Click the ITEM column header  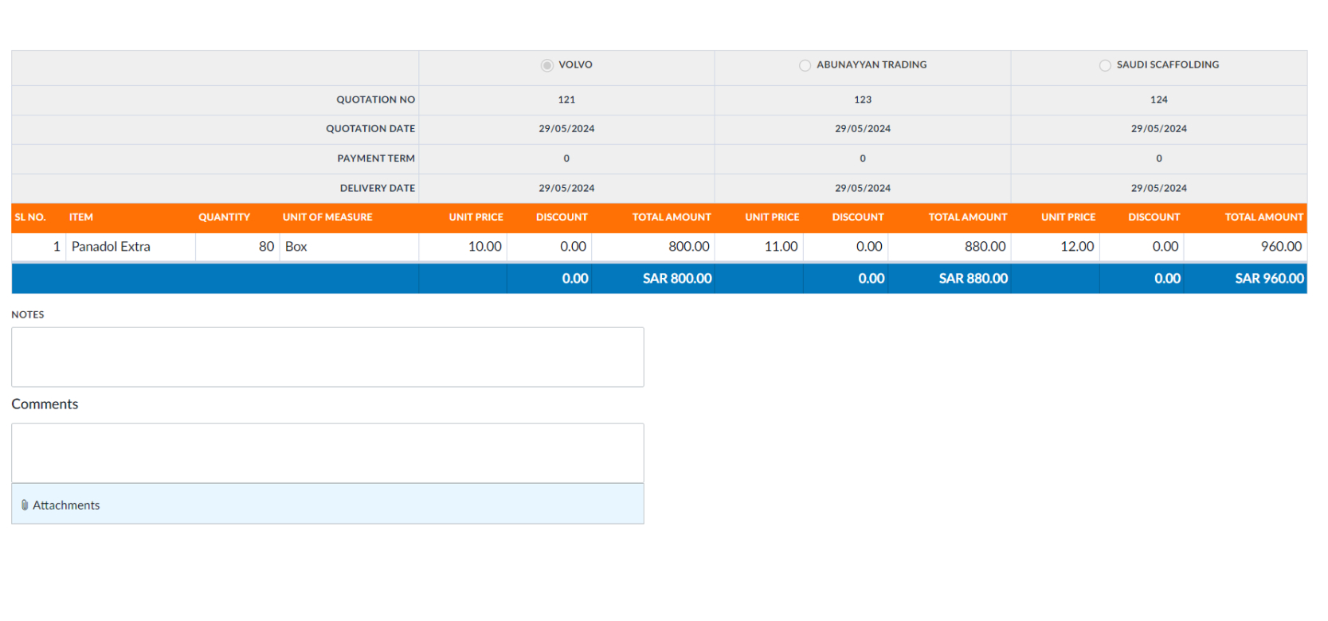point(81,217)
